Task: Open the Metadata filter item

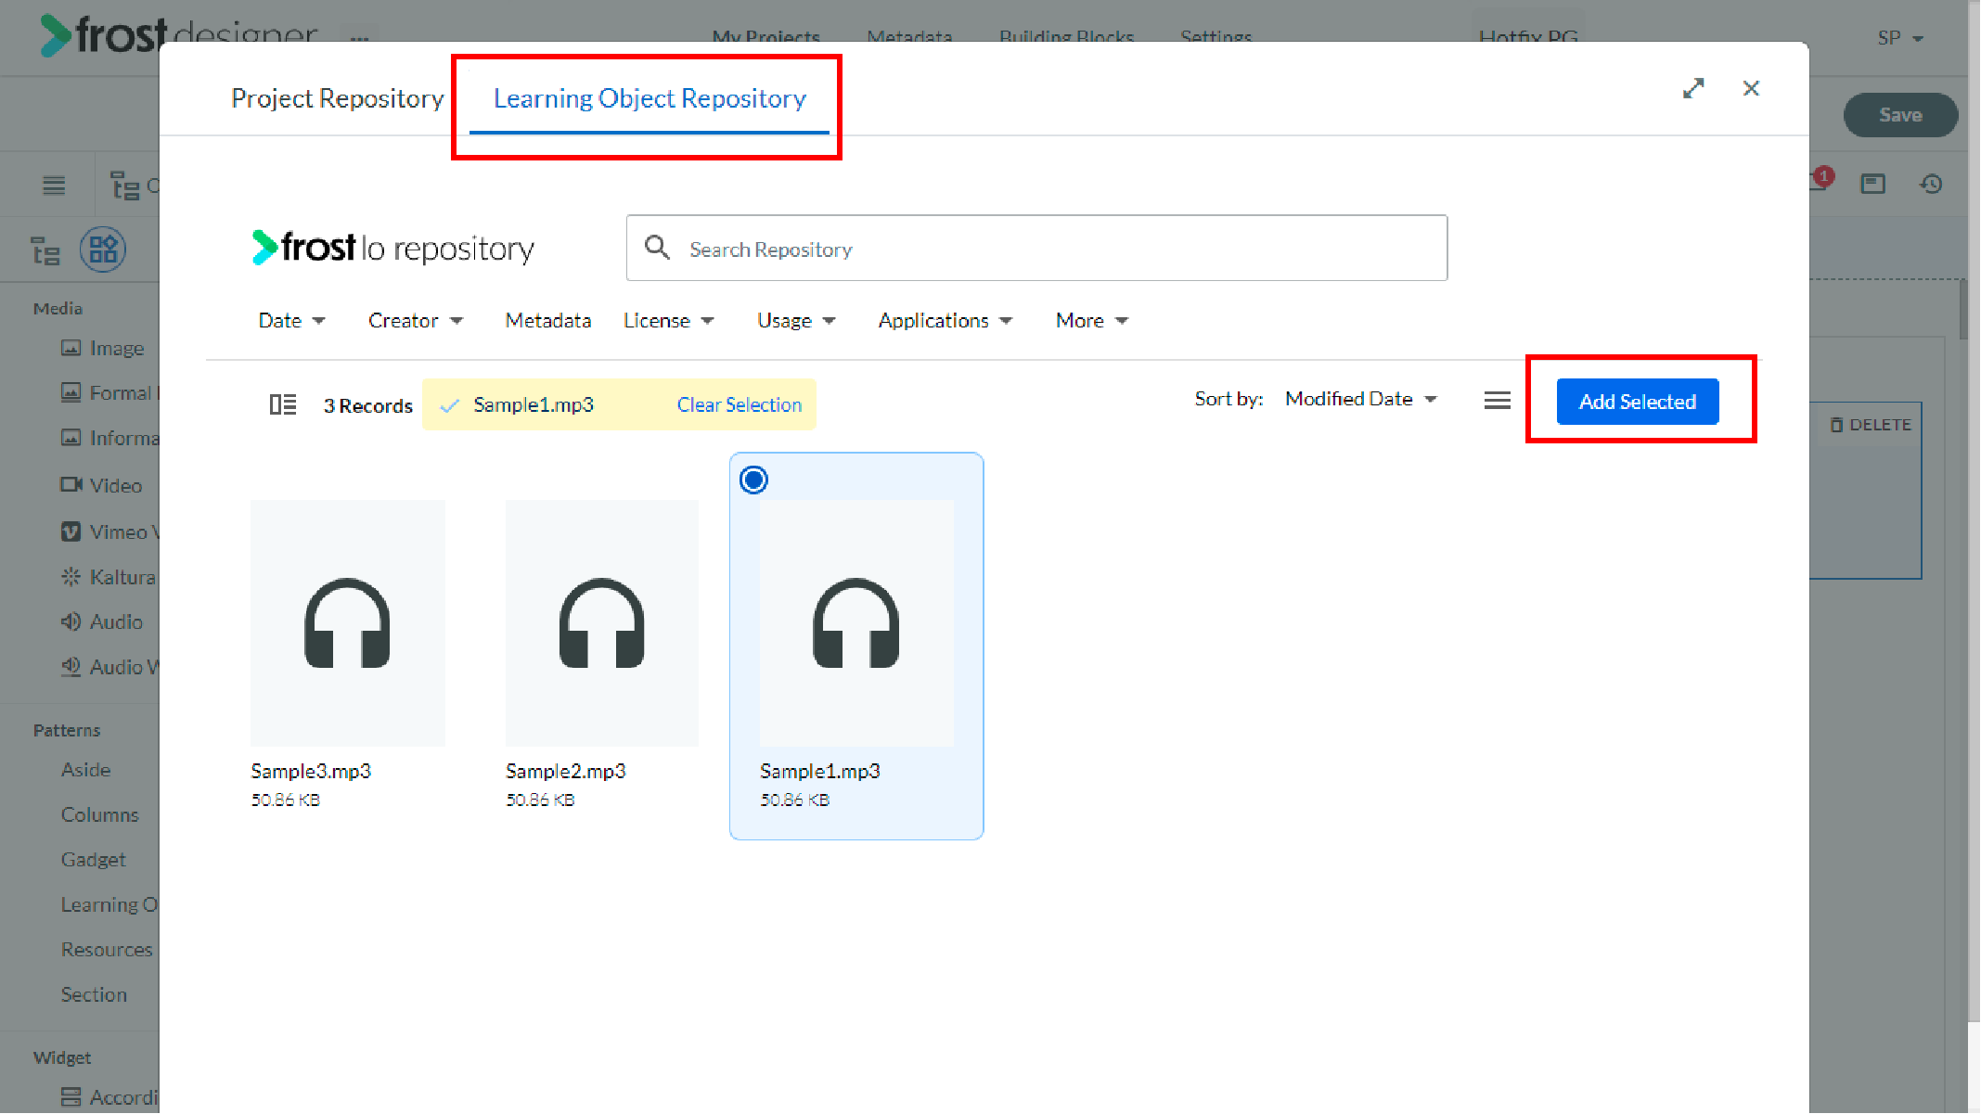Action: [547, 321]
